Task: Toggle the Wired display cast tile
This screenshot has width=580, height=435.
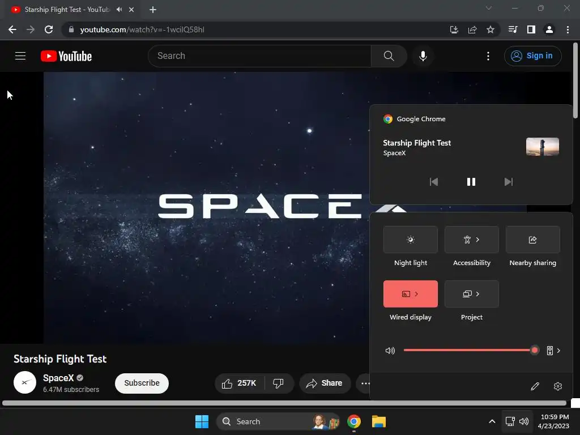Action: (x=411, y=294)
